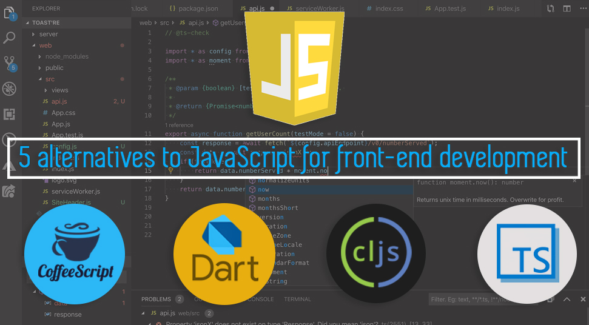Select the 'response' symbol in the outline

(67, 315)
